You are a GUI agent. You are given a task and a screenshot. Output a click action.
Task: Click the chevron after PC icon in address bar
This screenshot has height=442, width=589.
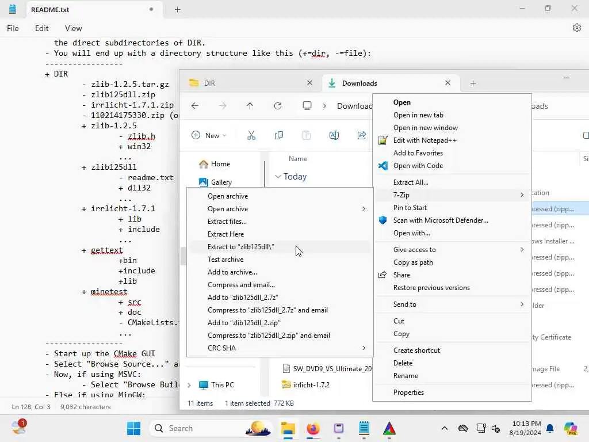click(x=324, y=106)
